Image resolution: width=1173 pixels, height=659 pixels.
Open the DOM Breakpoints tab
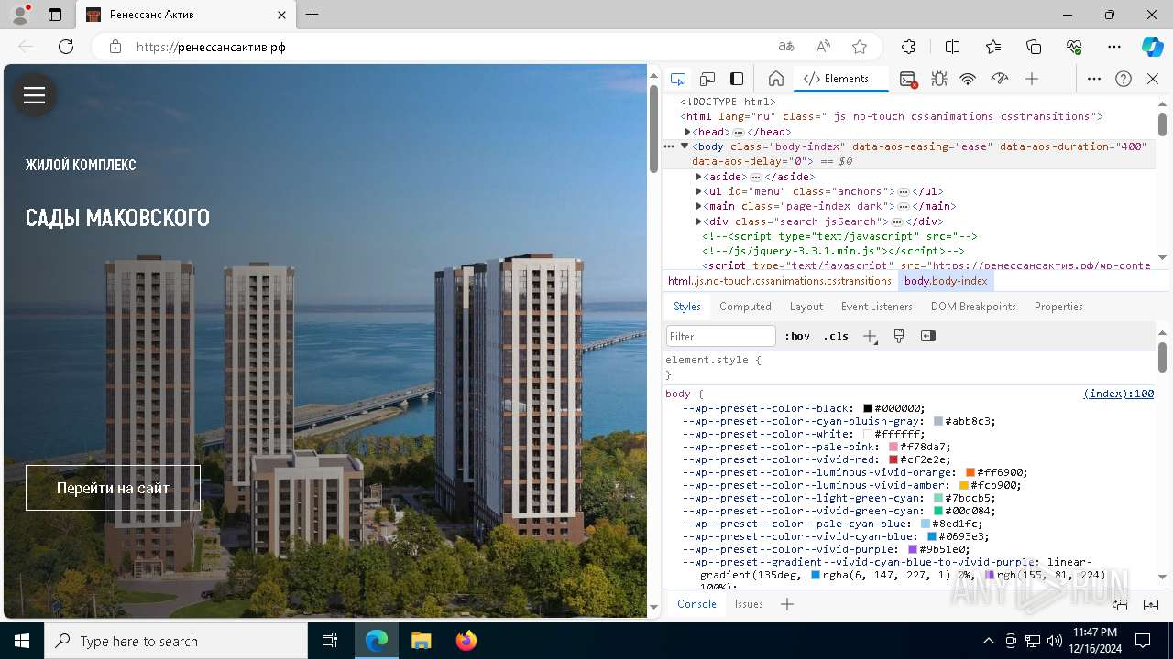click(x=973, y=307)
